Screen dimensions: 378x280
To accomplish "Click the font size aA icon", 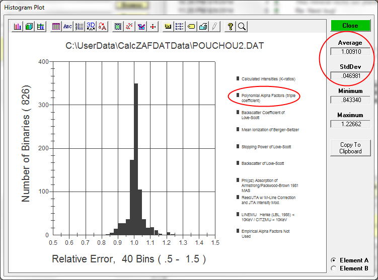I will (102, 27).
